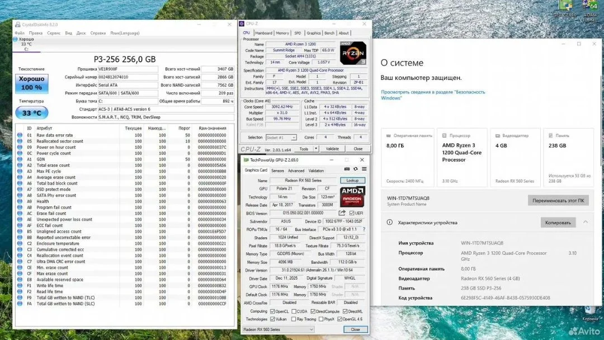Open the GPU-Z hamburger menu icon
Viewport: 604px width, 340px height.
[364, 169]
